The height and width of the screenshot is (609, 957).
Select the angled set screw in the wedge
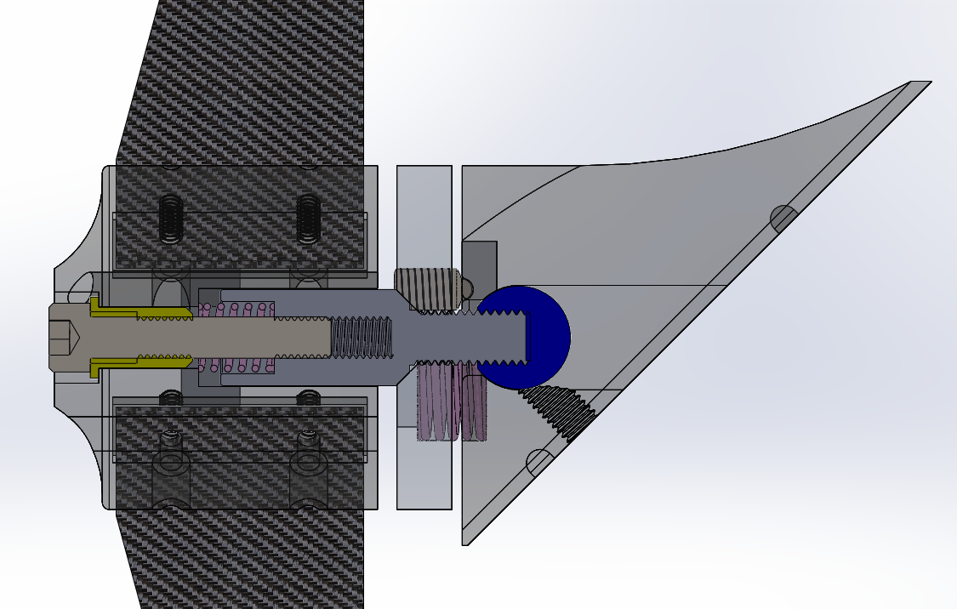pos(558,412)
